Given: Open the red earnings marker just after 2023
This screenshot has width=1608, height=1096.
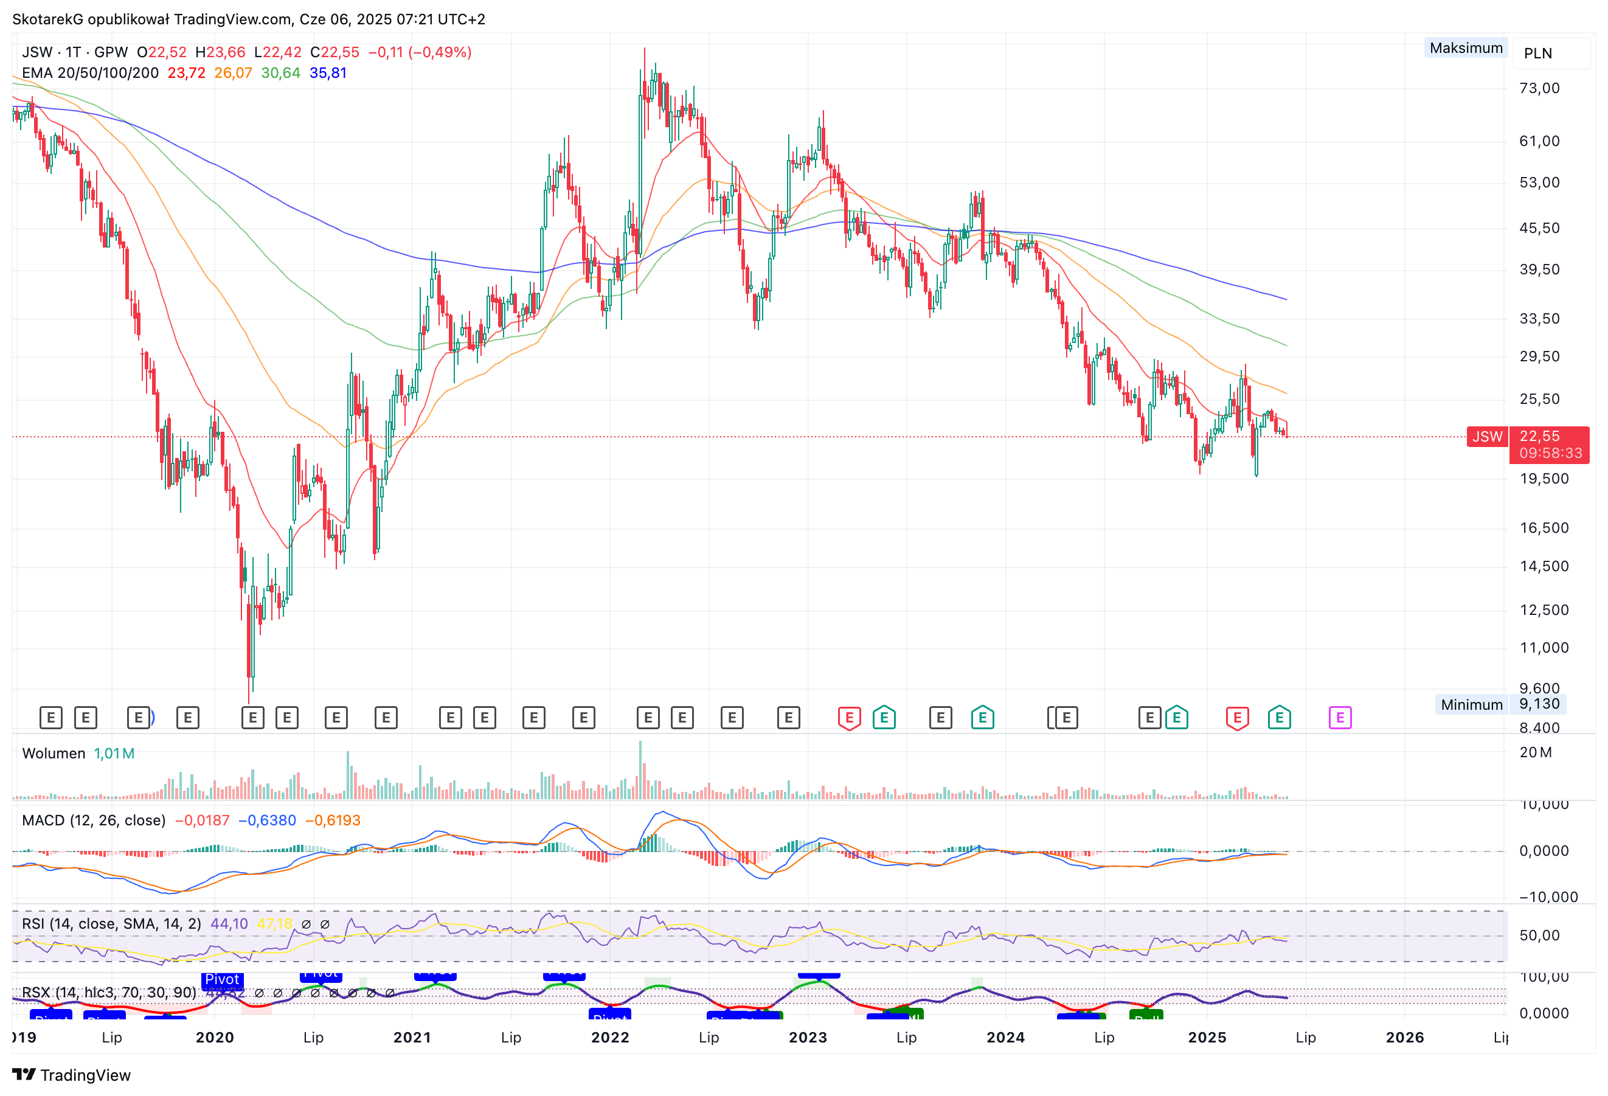Looking at the screenshot, I should tap(849, 718).
